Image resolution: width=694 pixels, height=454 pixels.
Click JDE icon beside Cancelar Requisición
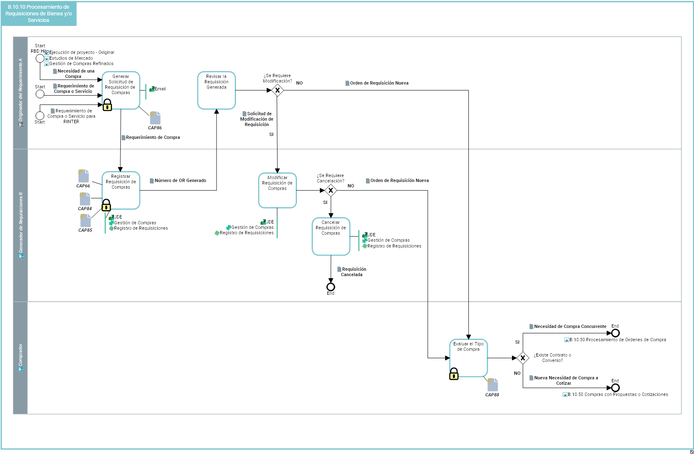coord(365,235)
